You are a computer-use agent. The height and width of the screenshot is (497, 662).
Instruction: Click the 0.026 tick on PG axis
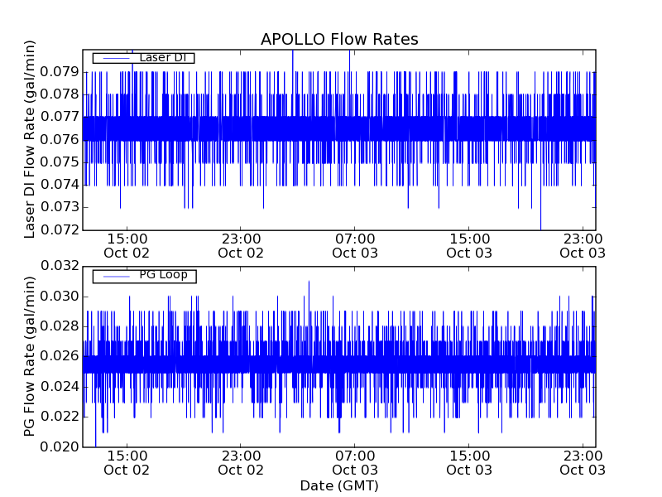click(60, 356)
